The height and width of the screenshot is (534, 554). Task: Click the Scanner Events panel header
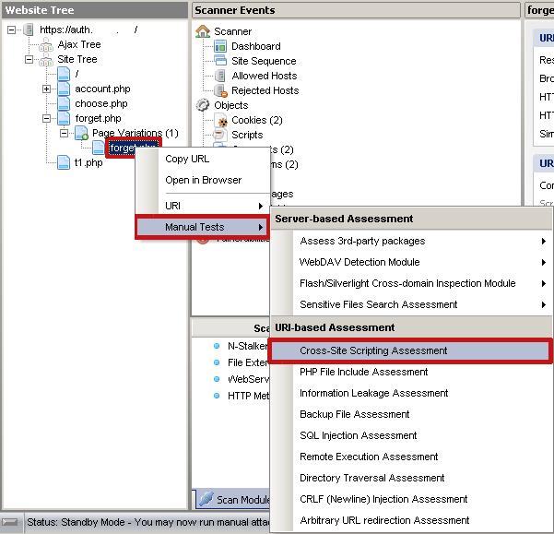(356, 10)
